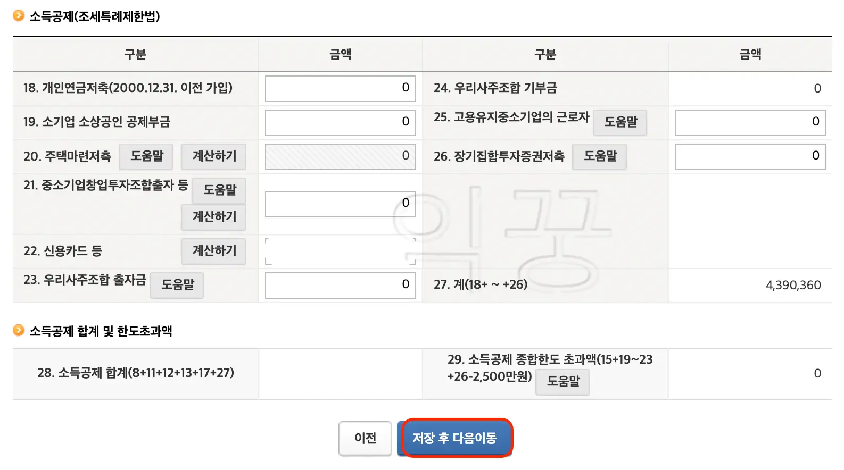
Task: Open help for 우리사주조합 출자금
Action: point(176,286)
